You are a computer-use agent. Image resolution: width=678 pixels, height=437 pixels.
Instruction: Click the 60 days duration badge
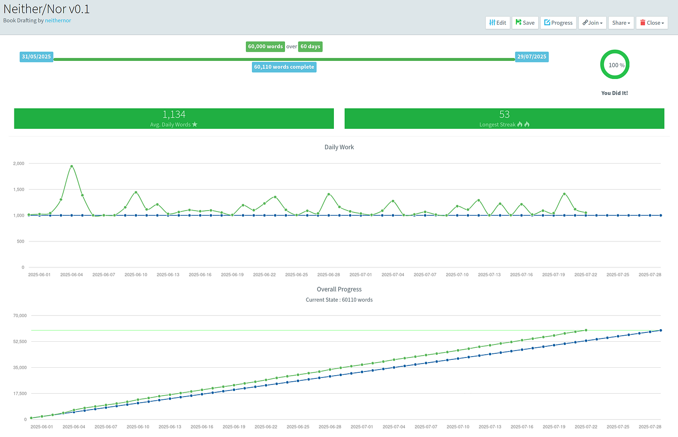coord(310,46)
